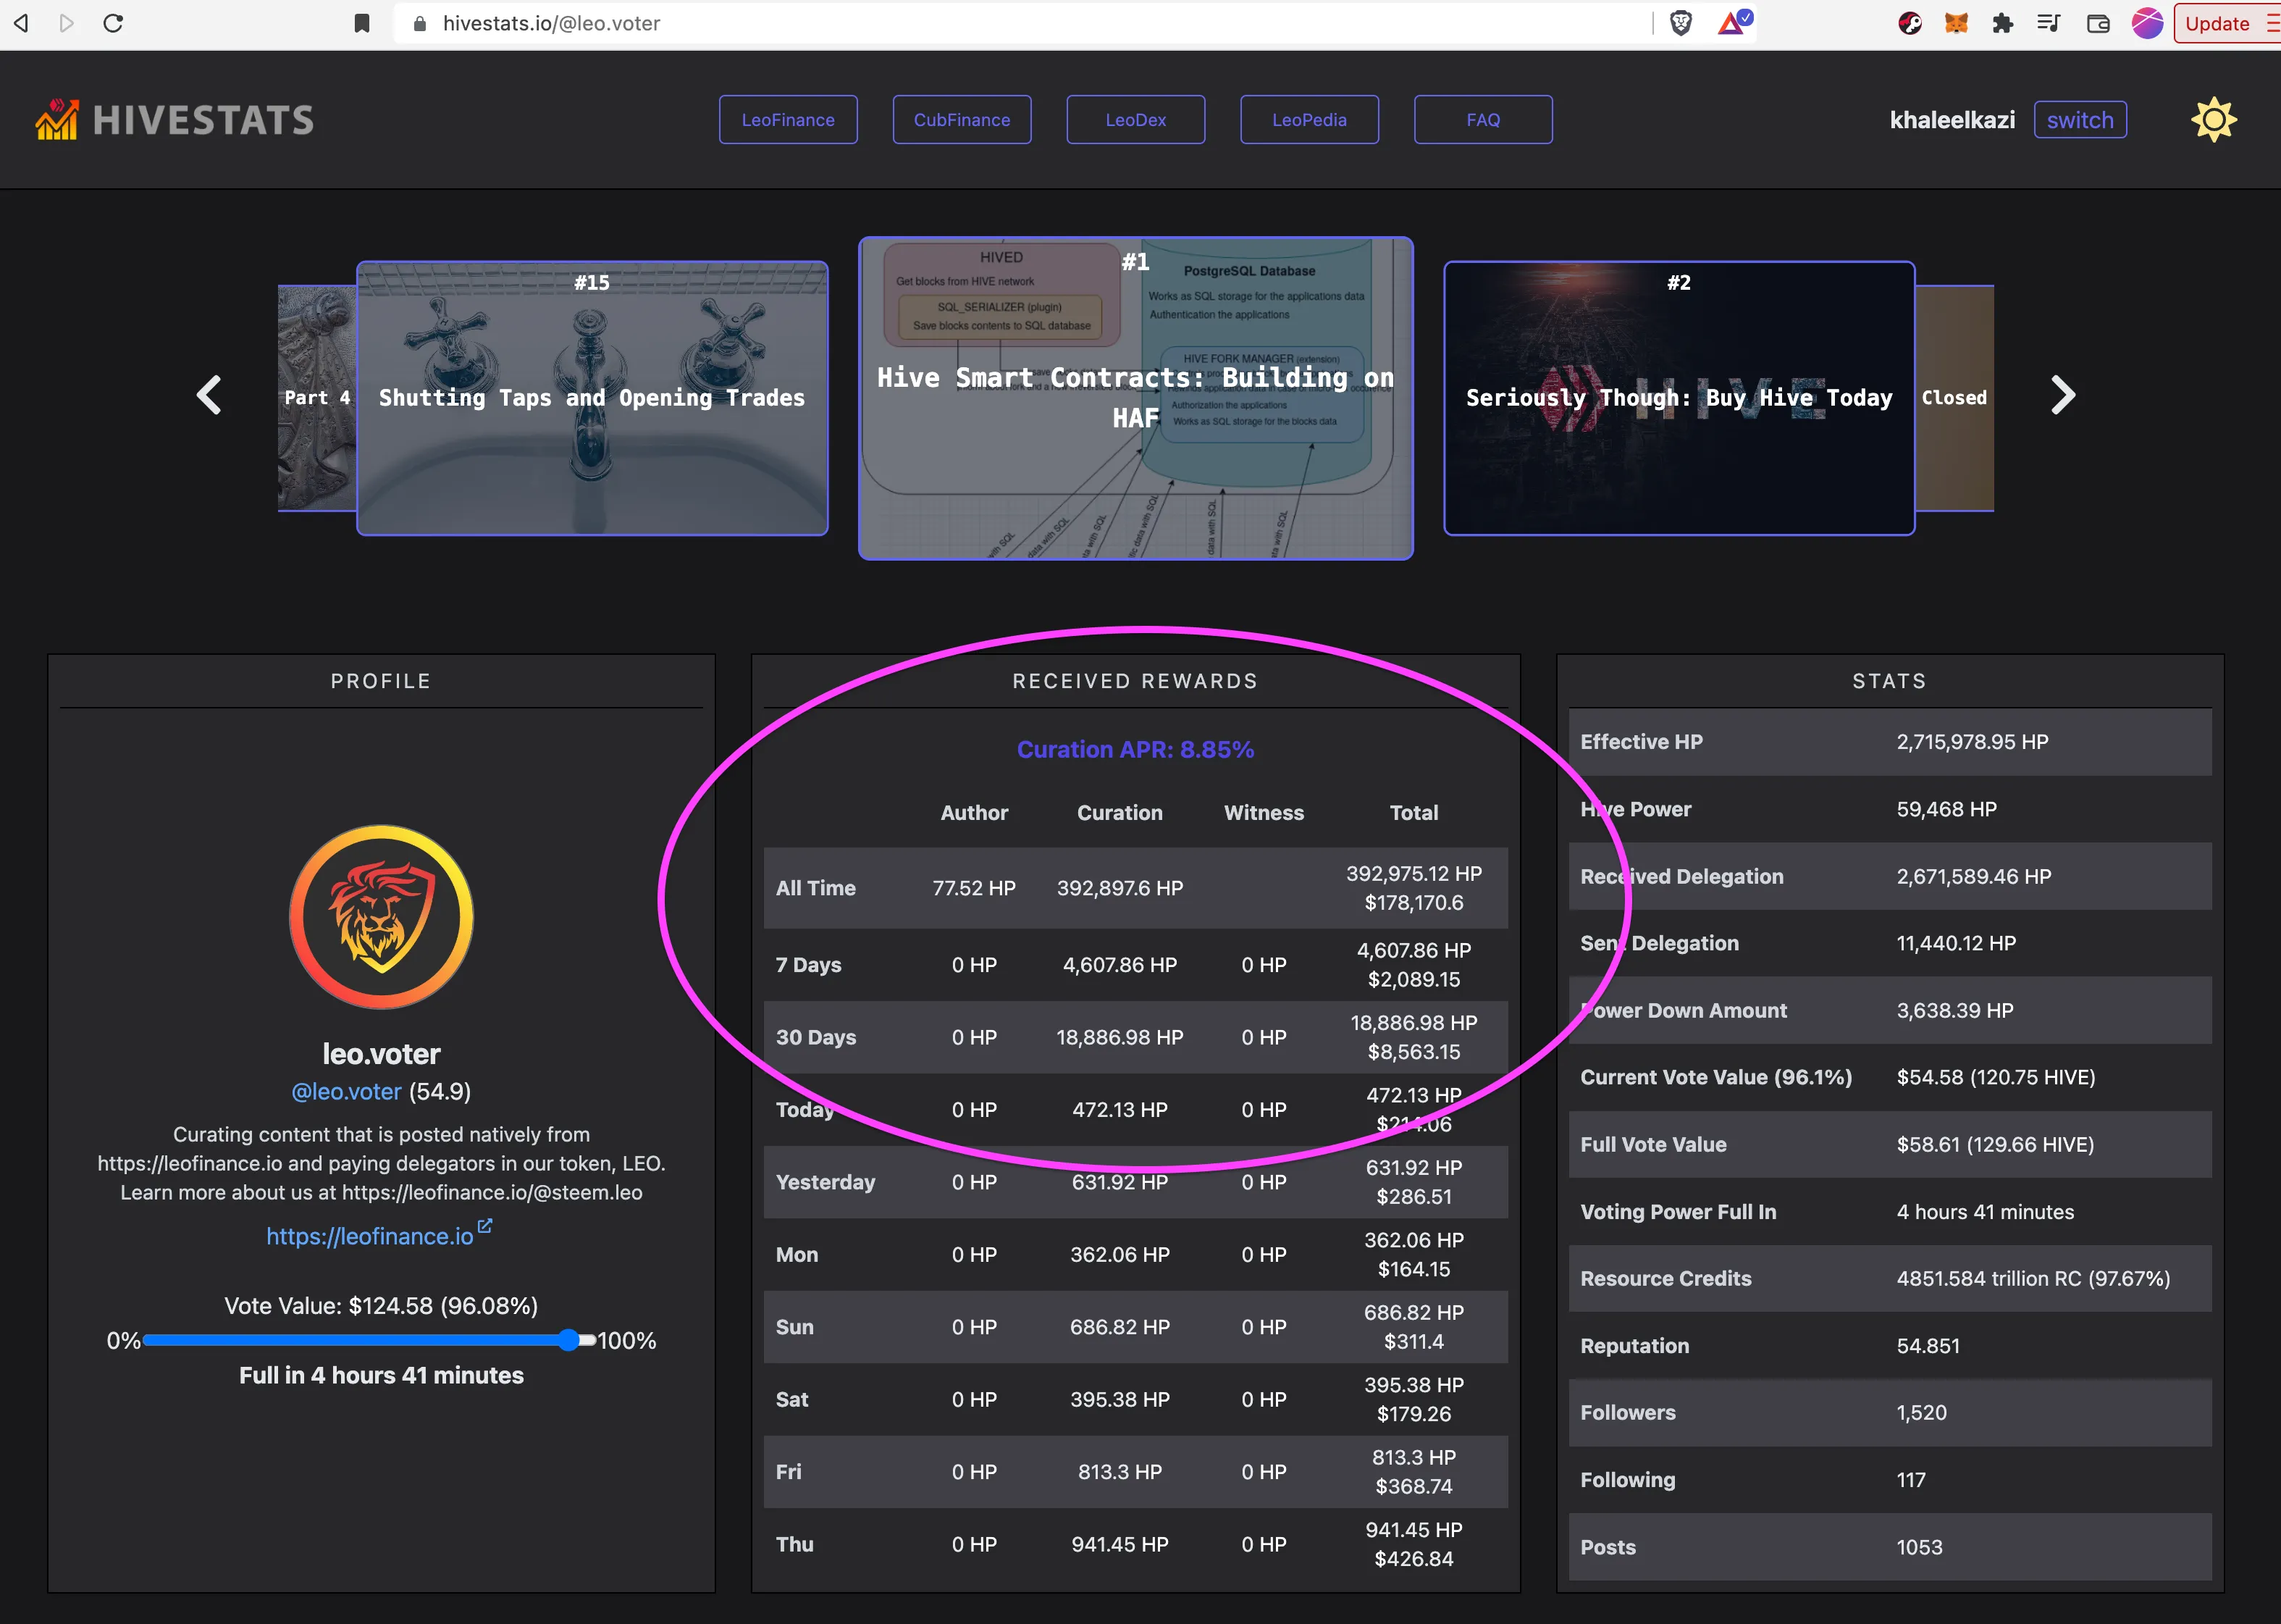This screenshot has width=2281, height=1624.
Task: Reload the page
Action: click(x=113, y=23)
